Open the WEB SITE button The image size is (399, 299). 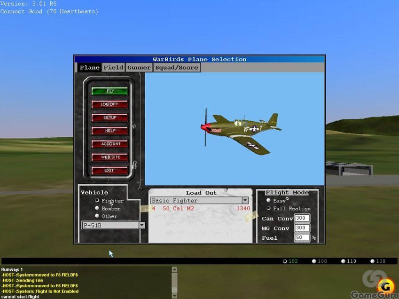(110, 157)
